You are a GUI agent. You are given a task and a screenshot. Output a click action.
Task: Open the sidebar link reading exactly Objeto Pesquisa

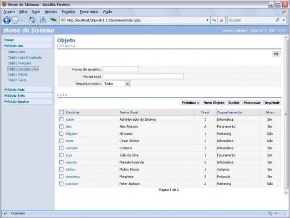[19, 63]
